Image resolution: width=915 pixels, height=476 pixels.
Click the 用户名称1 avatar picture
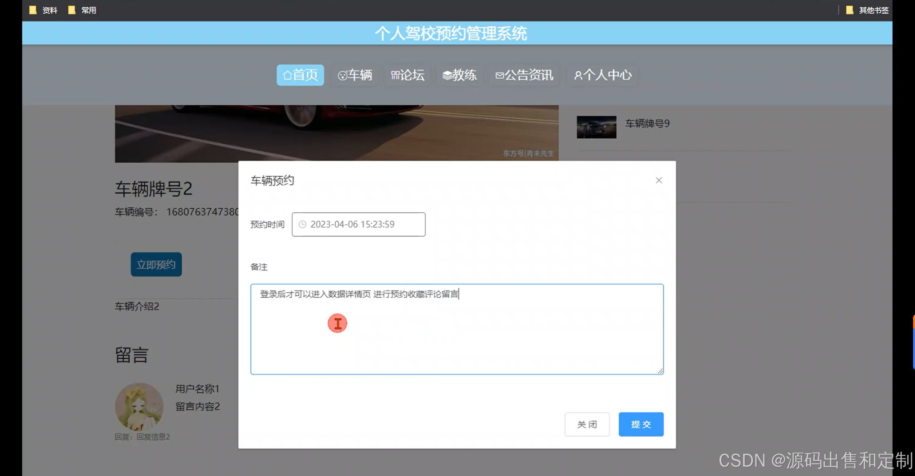click(139, 406)
